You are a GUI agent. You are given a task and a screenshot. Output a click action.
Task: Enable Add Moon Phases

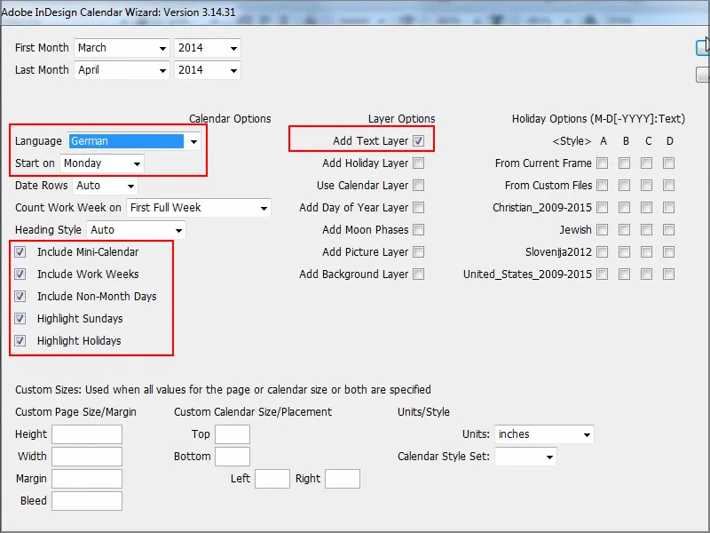coord(418,230)
